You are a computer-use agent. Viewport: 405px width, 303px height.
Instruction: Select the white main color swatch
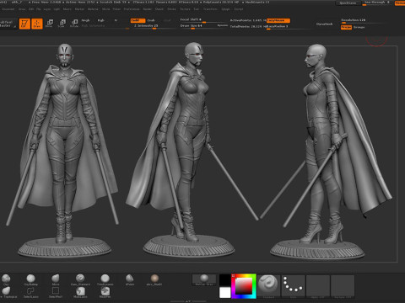[x=224, y=293]
